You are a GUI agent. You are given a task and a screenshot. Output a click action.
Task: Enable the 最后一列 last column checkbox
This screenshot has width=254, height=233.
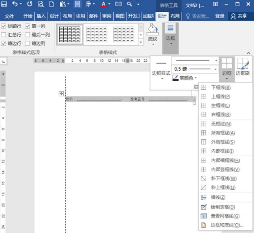coord(27,35)
